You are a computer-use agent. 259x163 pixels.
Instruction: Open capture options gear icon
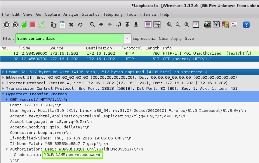click(15, 25)
